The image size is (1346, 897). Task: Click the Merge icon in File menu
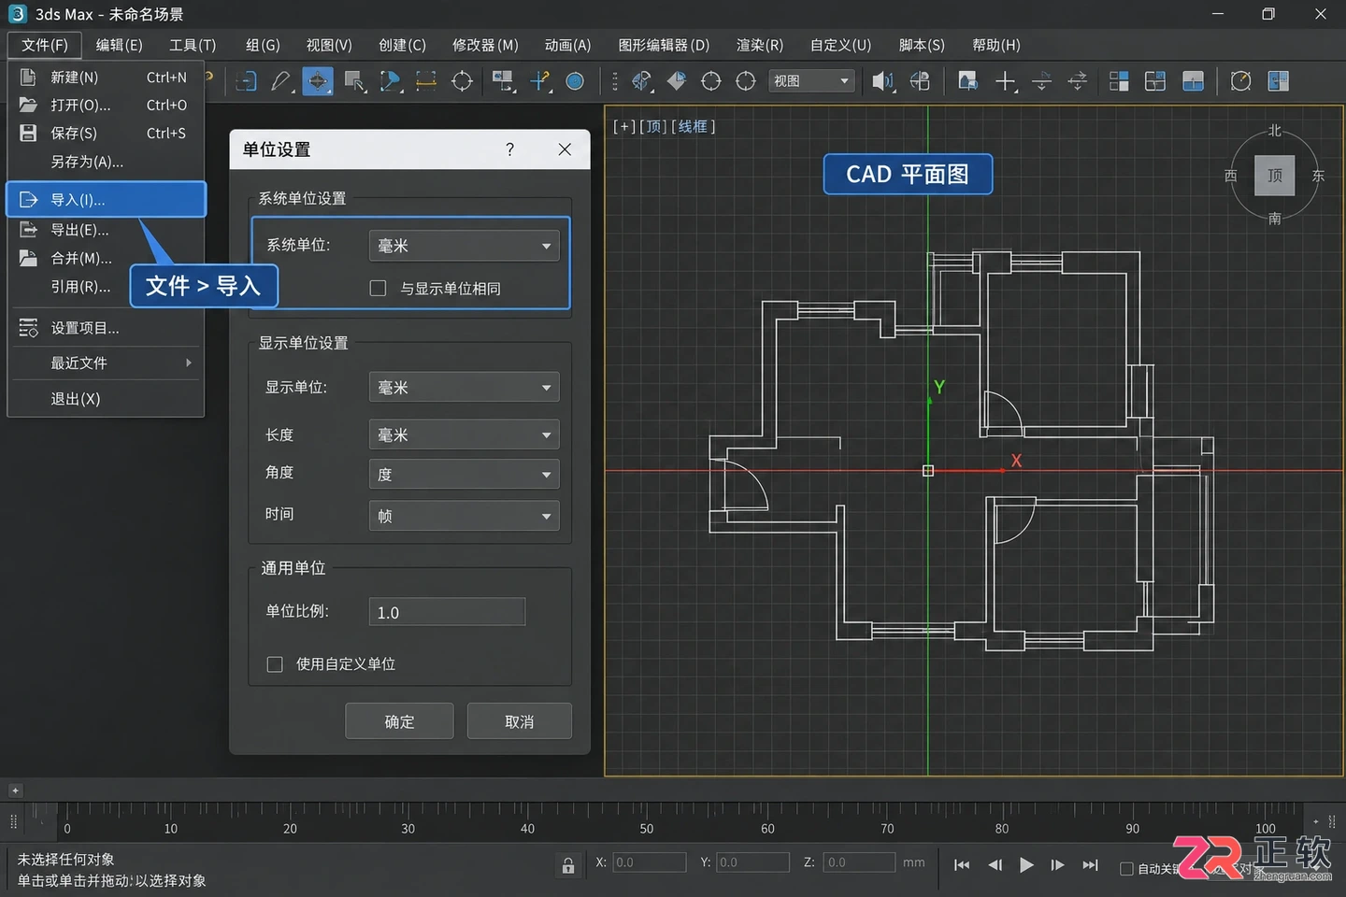(x=28, y=258)
